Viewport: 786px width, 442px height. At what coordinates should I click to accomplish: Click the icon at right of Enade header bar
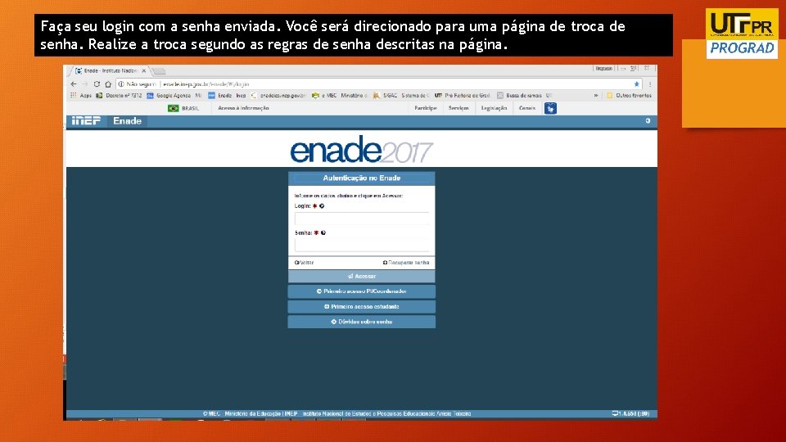(x=648, y=121)
